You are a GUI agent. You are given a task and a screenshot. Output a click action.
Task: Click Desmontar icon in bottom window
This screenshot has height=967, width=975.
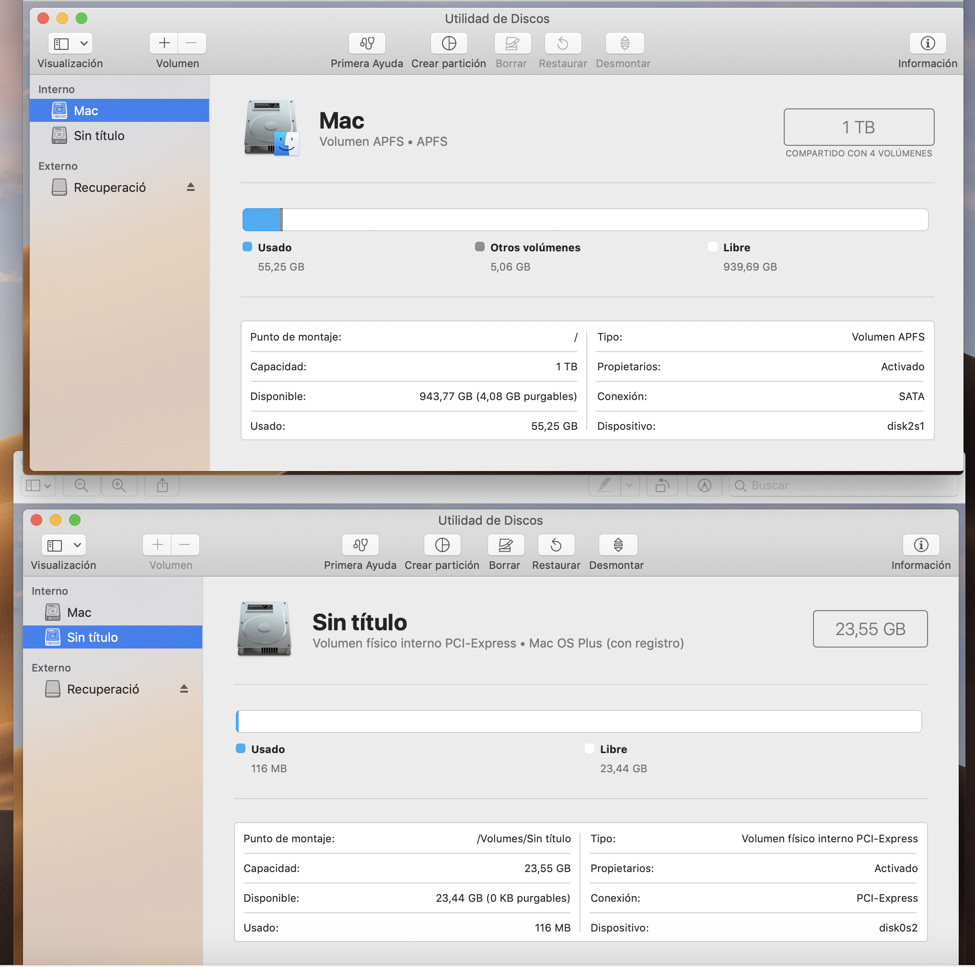click(618, 545)
